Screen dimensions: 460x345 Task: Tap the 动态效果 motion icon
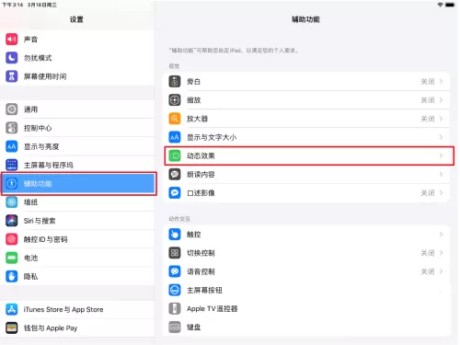click(x=175, y=155)
